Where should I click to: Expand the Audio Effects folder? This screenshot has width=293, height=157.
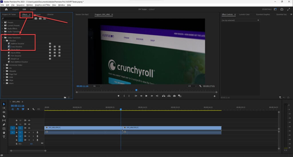pos(2,29)
